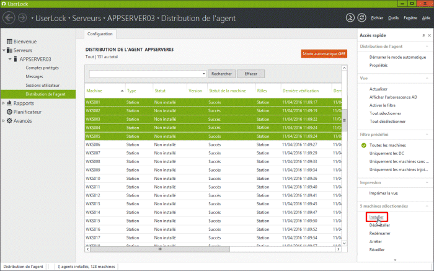Open Propriétés in quick access
This screenshot has height=271, width=434.
378,65
